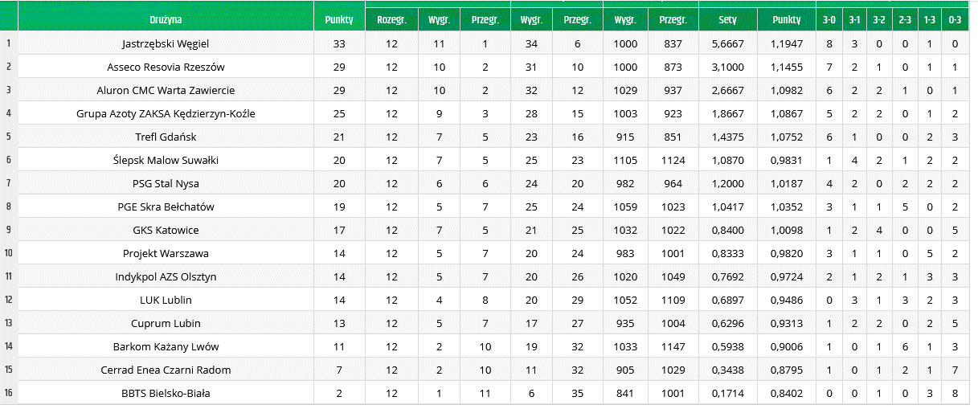The height and width of the screenshot is (409, 978).
Task: Open the Trefl Gdańsk team entry
Action: pos(166,137)
